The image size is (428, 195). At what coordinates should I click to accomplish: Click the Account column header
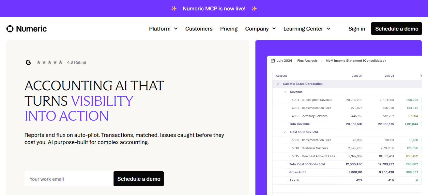tap(281, 76)
